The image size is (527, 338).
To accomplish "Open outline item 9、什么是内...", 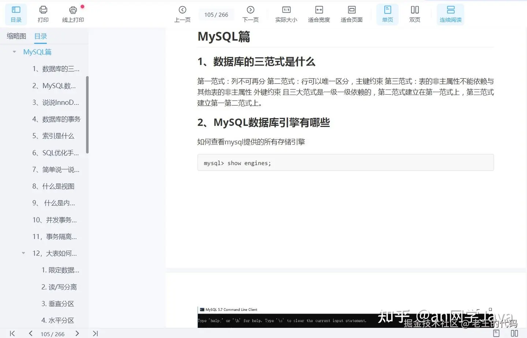I will (x=53, y=203).
